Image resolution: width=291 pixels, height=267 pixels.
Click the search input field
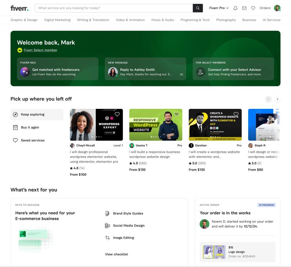pos(114,8)
